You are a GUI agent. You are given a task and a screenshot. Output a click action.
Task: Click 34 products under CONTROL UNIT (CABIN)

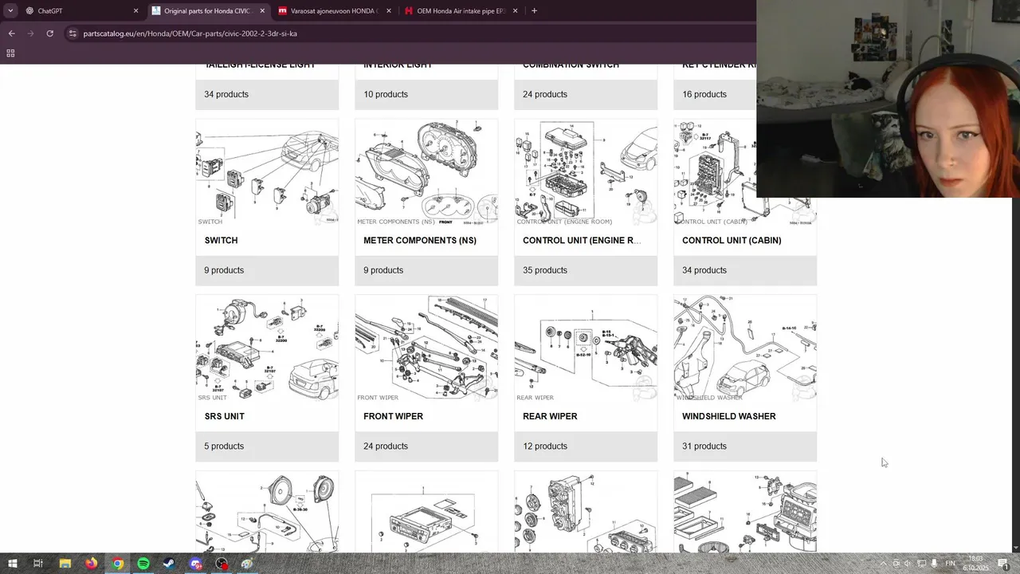(704, 270)
